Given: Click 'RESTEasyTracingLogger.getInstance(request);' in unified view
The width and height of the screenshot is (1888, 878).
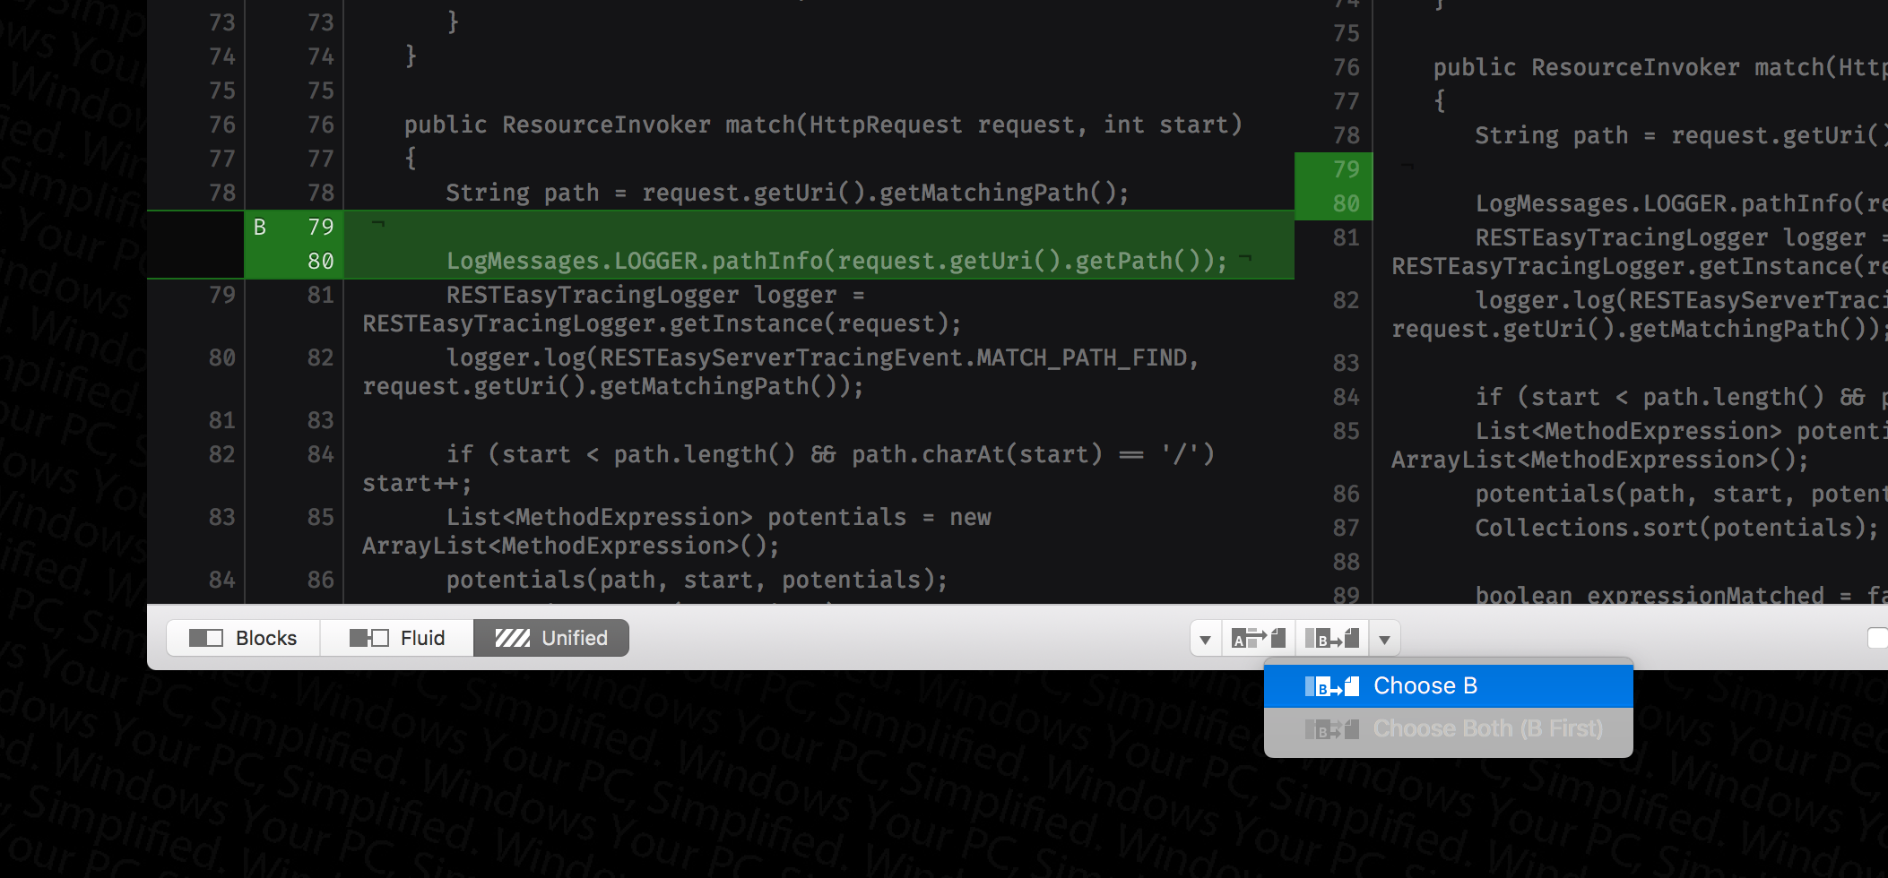Looking at the screenshot, I should 662,323.
